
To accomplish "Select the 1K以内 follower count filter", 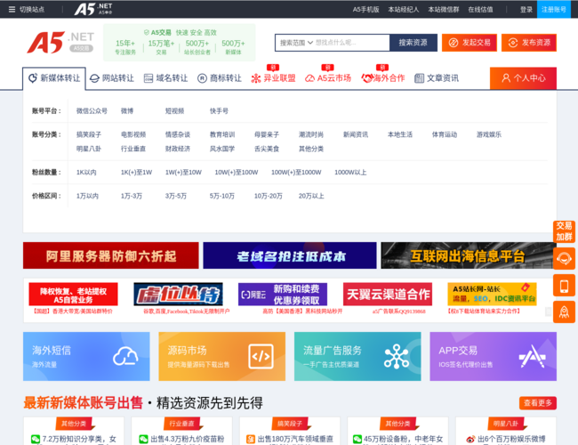I will [x=87, y=172].
